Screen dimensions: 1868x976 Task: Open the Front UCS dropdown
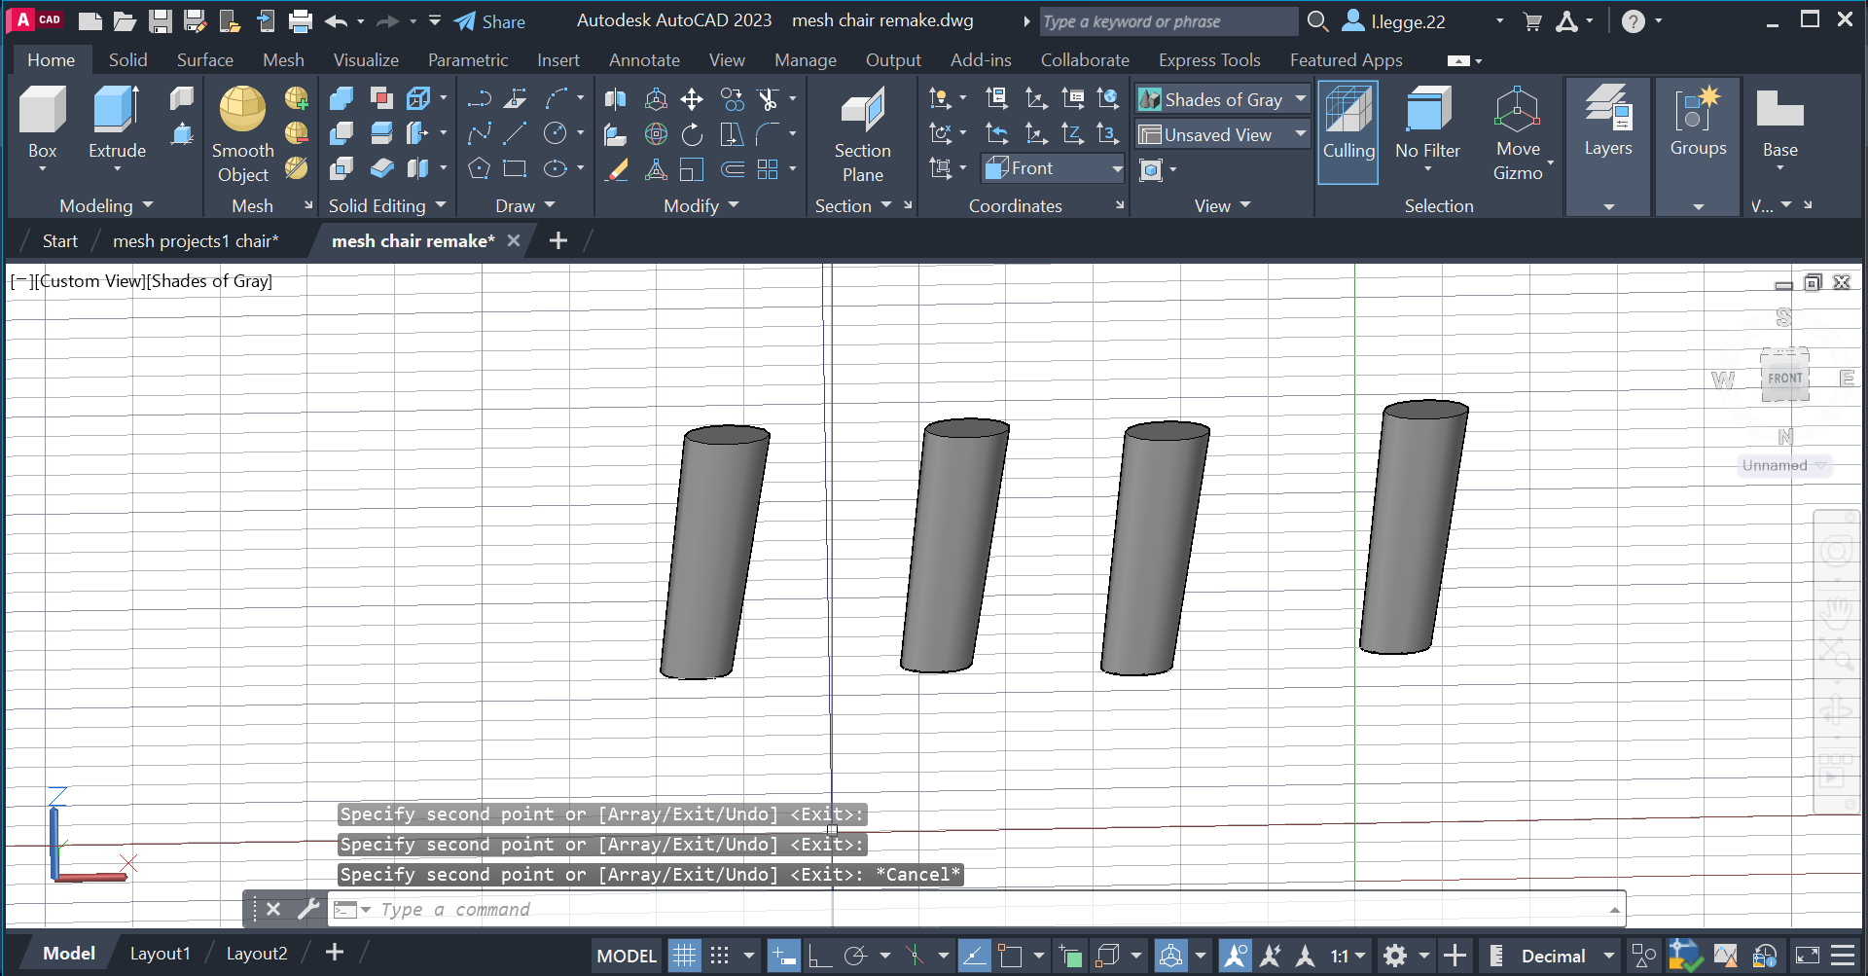point(1054,168)
